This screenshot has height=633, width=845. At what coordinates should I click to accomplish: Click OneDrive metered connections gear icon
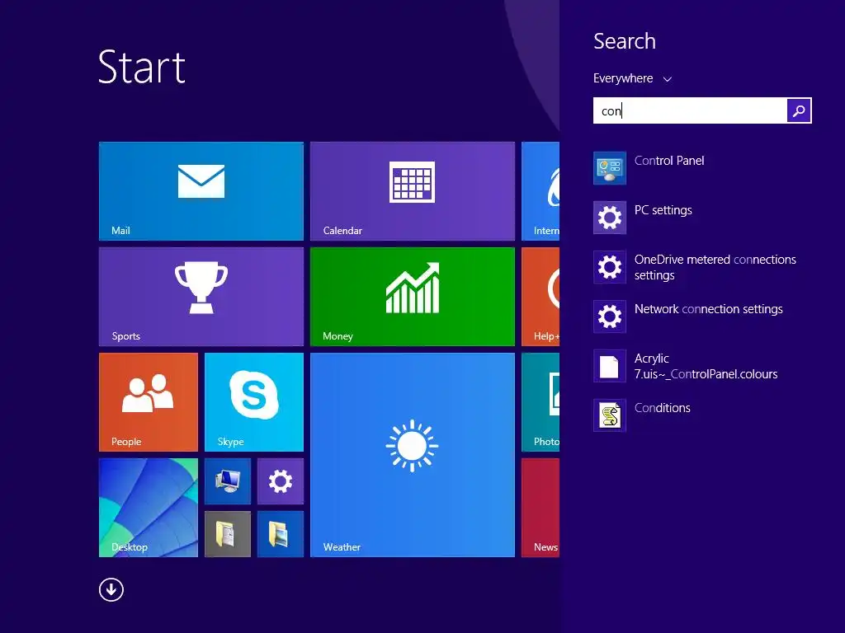pos(610,267)
